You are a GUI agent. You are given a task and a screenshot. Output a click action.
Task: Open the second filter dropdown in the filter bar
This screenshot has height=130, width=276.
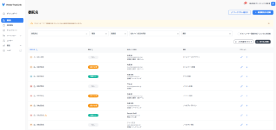[x=99, y=33]
